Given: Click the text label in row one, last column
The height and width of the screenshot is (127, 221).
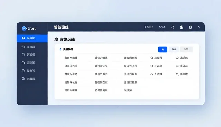Looking at the screenshot, I should (x=184, y=58).
